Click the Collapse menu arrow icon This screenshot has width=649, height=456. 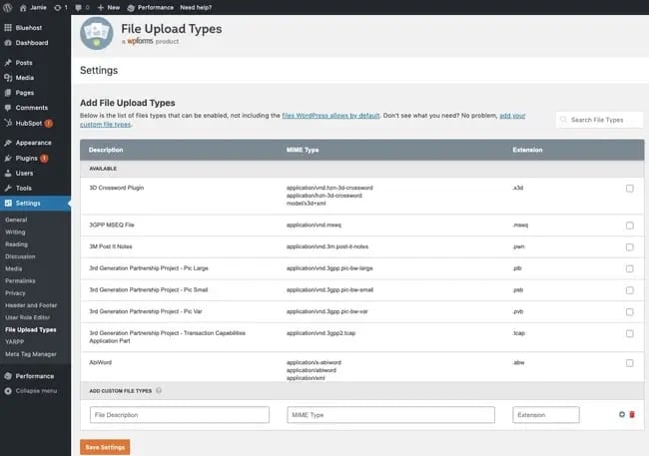pyautogui.click(x=8, y=391)
